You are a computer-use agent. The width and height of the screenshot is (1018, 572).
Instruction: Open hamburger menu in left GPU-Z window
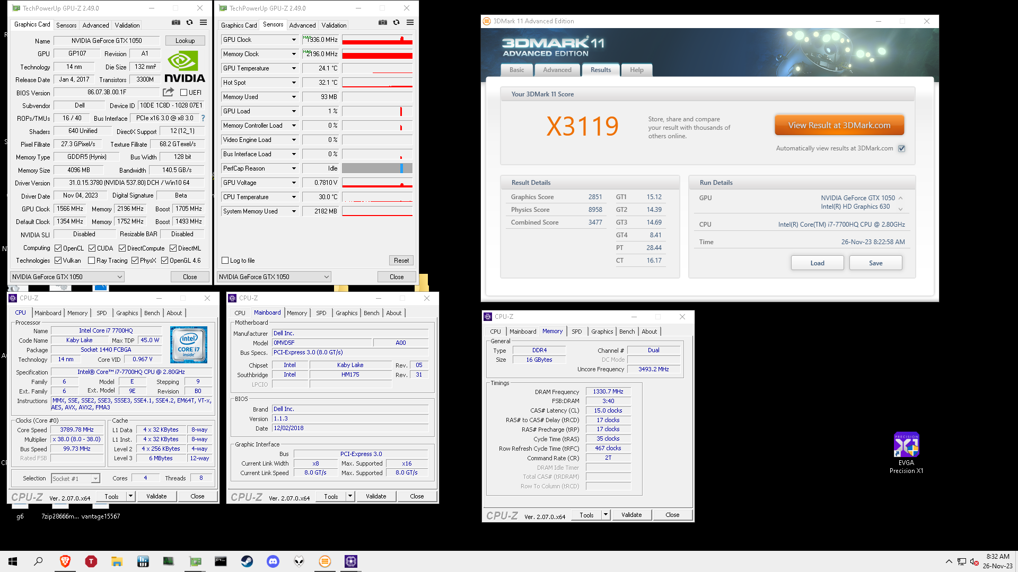click(x=203, y=22)
